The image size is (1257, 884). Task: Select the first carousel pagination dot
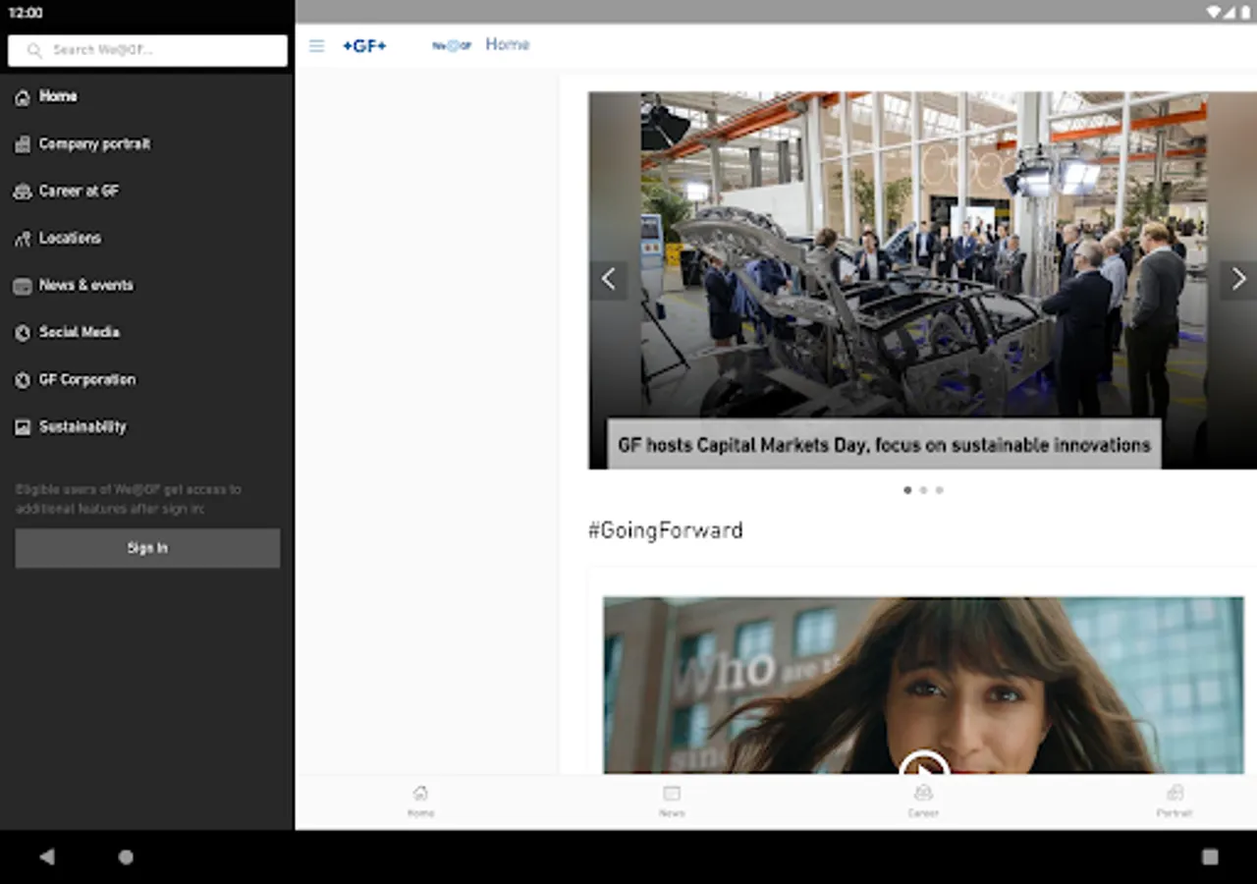907,490
